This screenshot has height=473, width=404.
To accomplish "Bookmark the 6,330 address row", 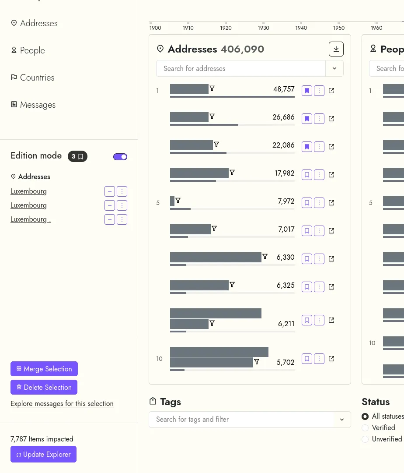I will (307, 259).
